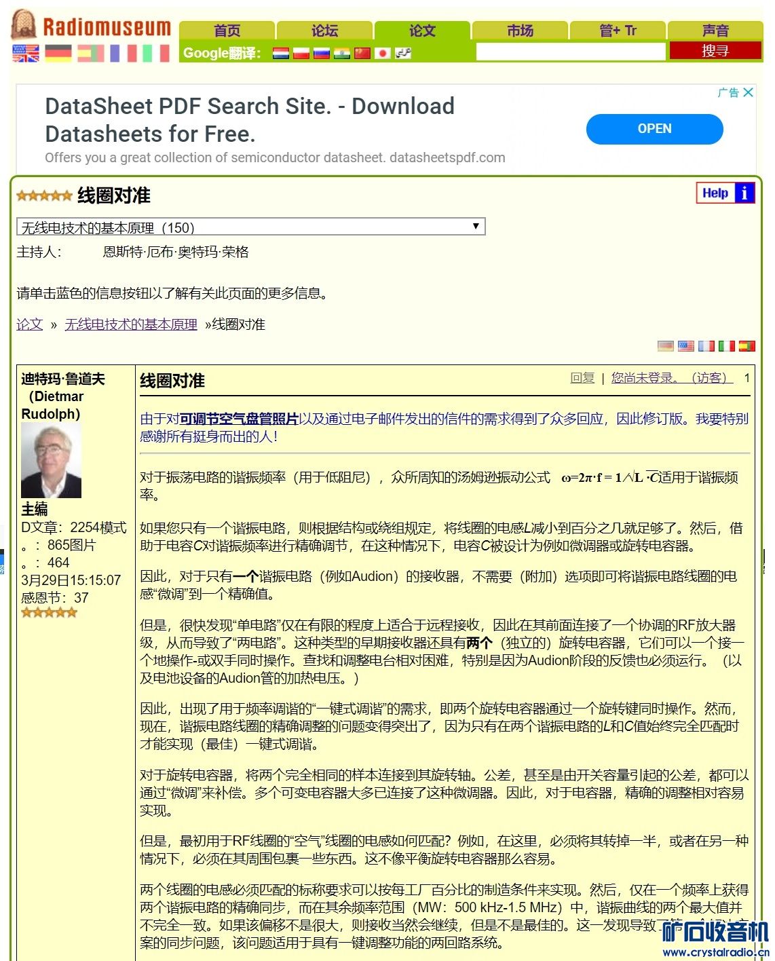The image size is (775, 961).
Task: Follow the 论文 breadcrumb link
Action: point(30,324)
